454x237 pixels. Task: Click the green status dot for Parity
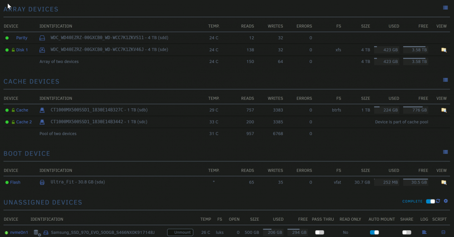pos(7,38)
